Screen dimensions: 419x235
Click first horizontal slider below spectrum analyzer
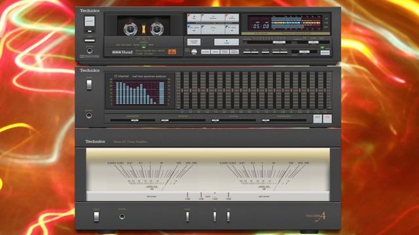click(x=132, y=120)
